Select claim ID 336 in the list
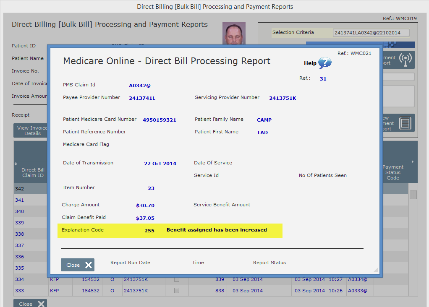Image resolution: width=429 pixels, height=307 pixels. click(19, 257)
